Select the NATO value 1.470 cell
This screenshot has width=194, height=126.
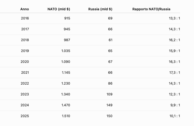(66, 105)
